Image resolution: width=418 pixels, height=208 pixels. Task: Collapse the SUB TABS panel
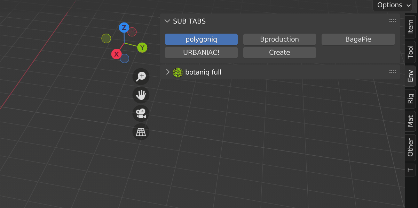(x=167, y=21)
